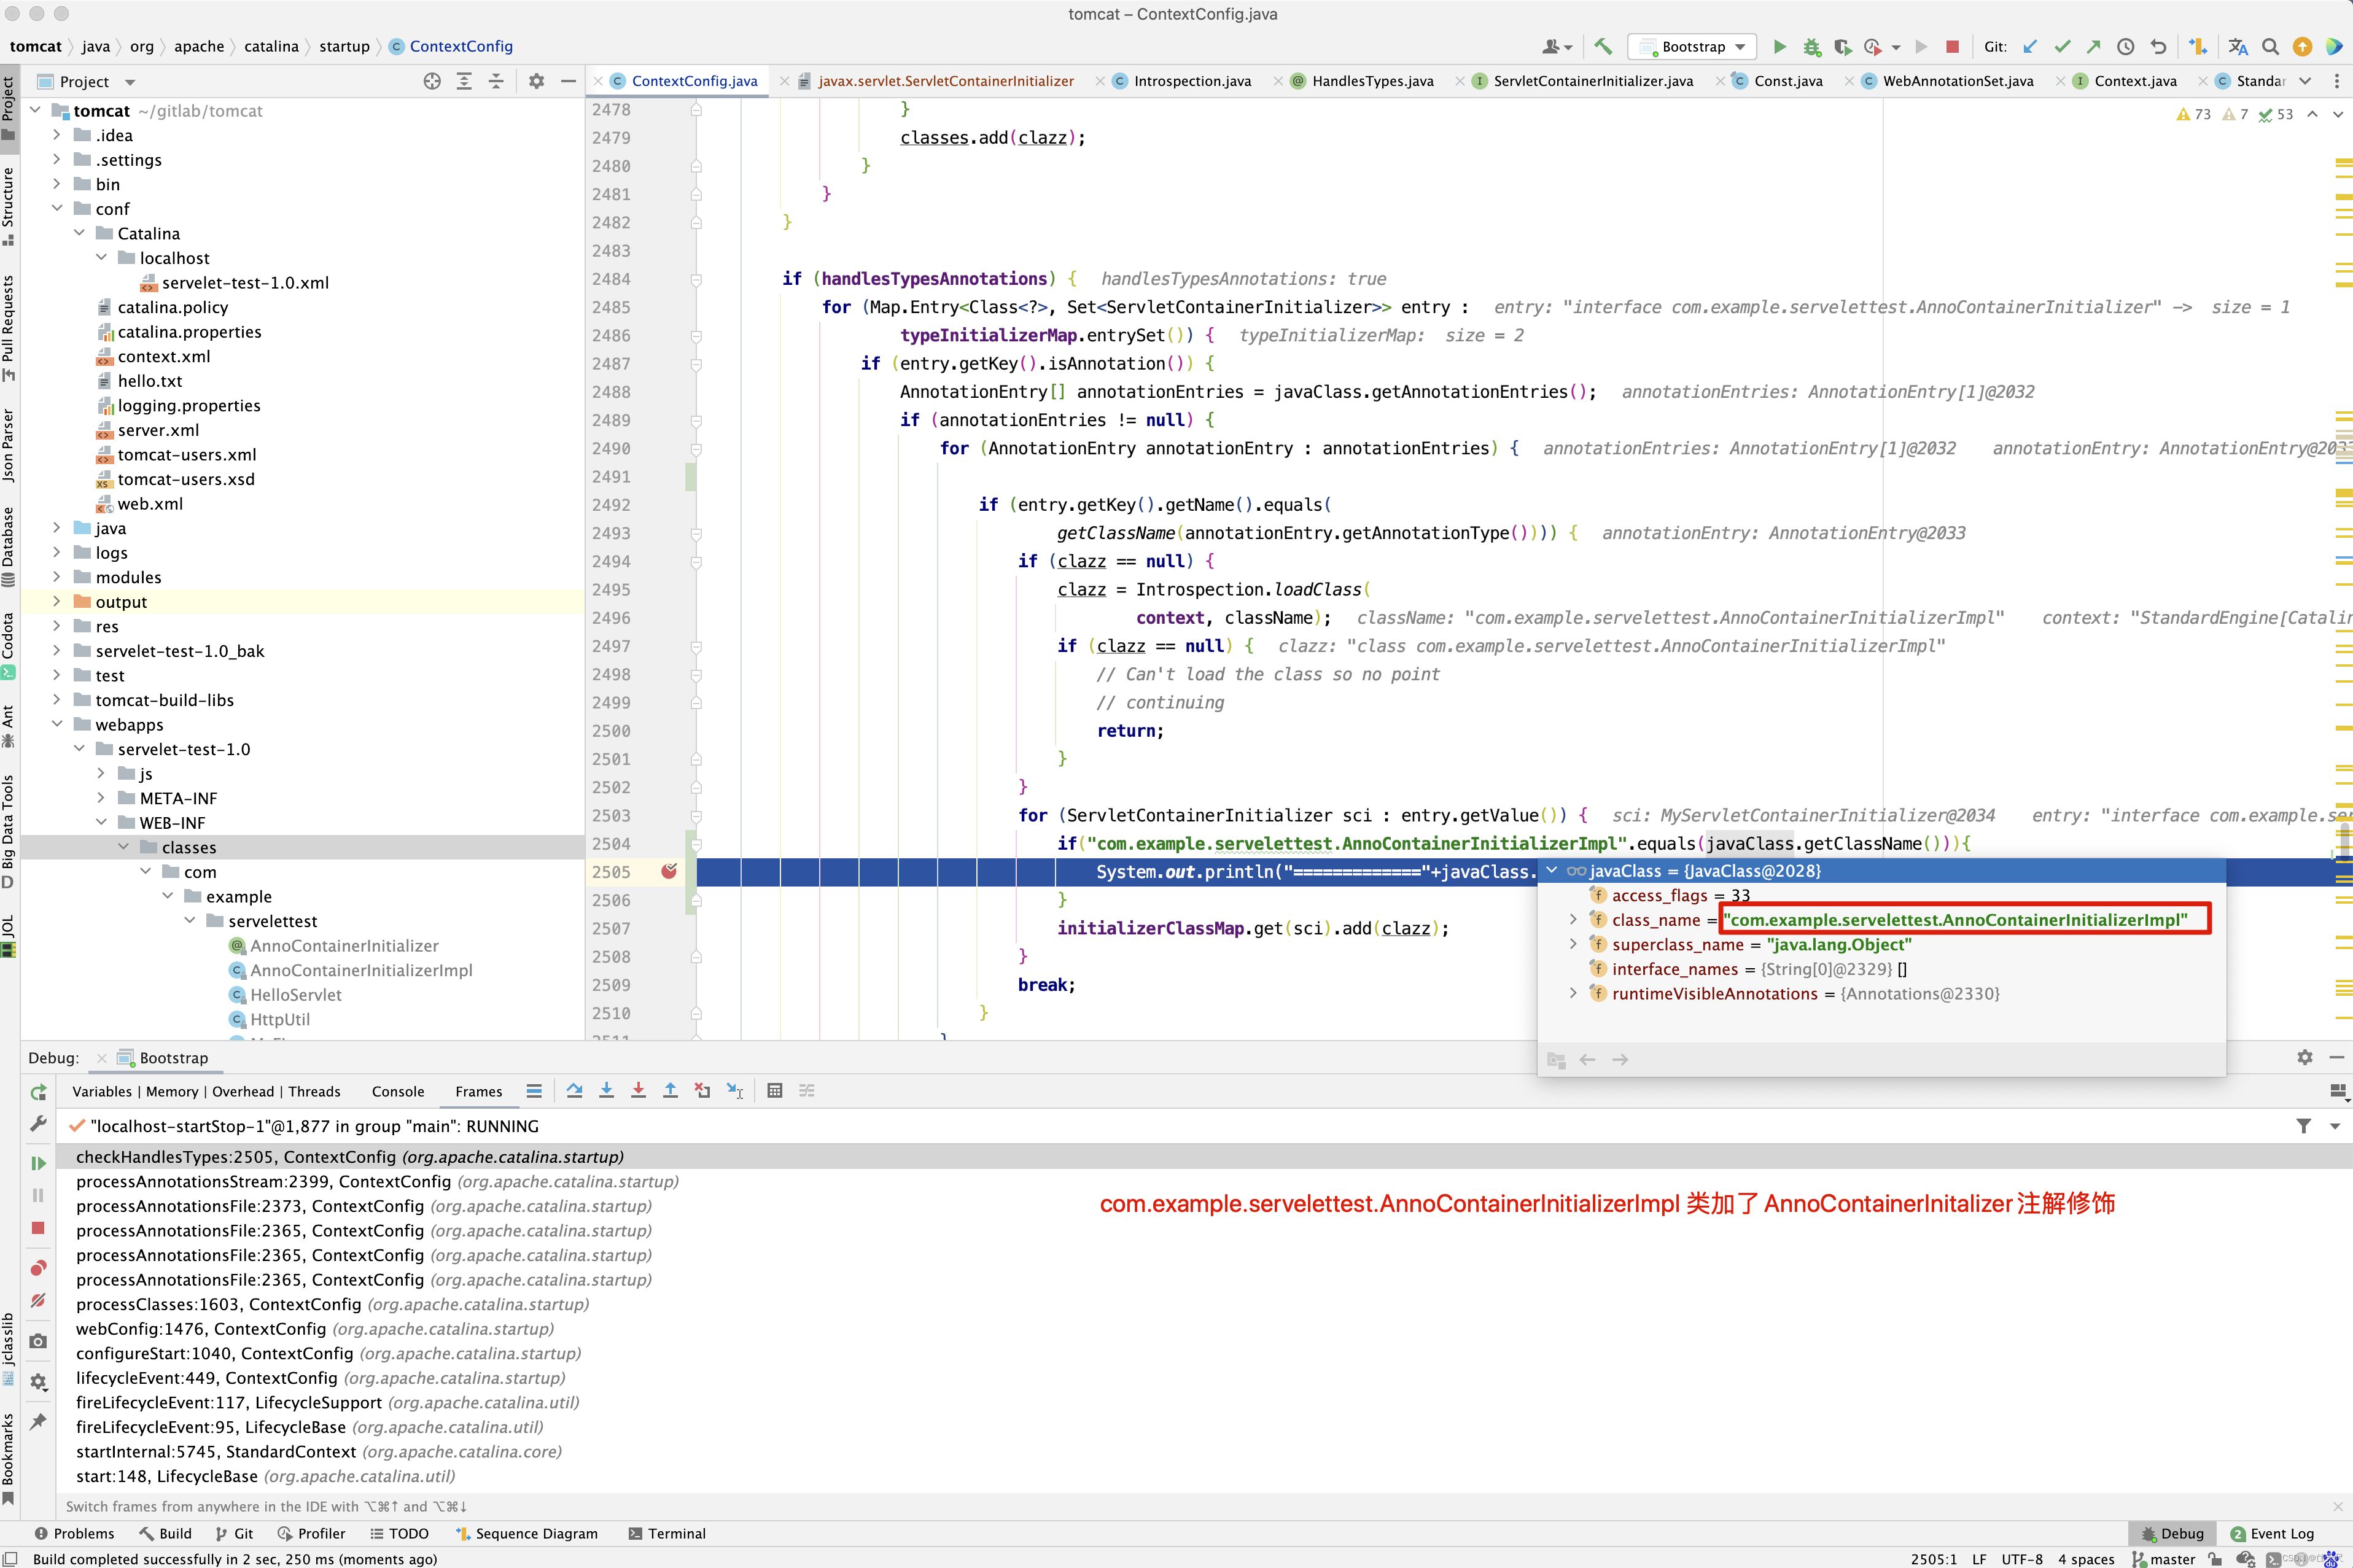Image resolution: width=2353 pixels, height=1568 pixels.
Task: Click the Build project hammer icon
Action: click(1603, 47)
